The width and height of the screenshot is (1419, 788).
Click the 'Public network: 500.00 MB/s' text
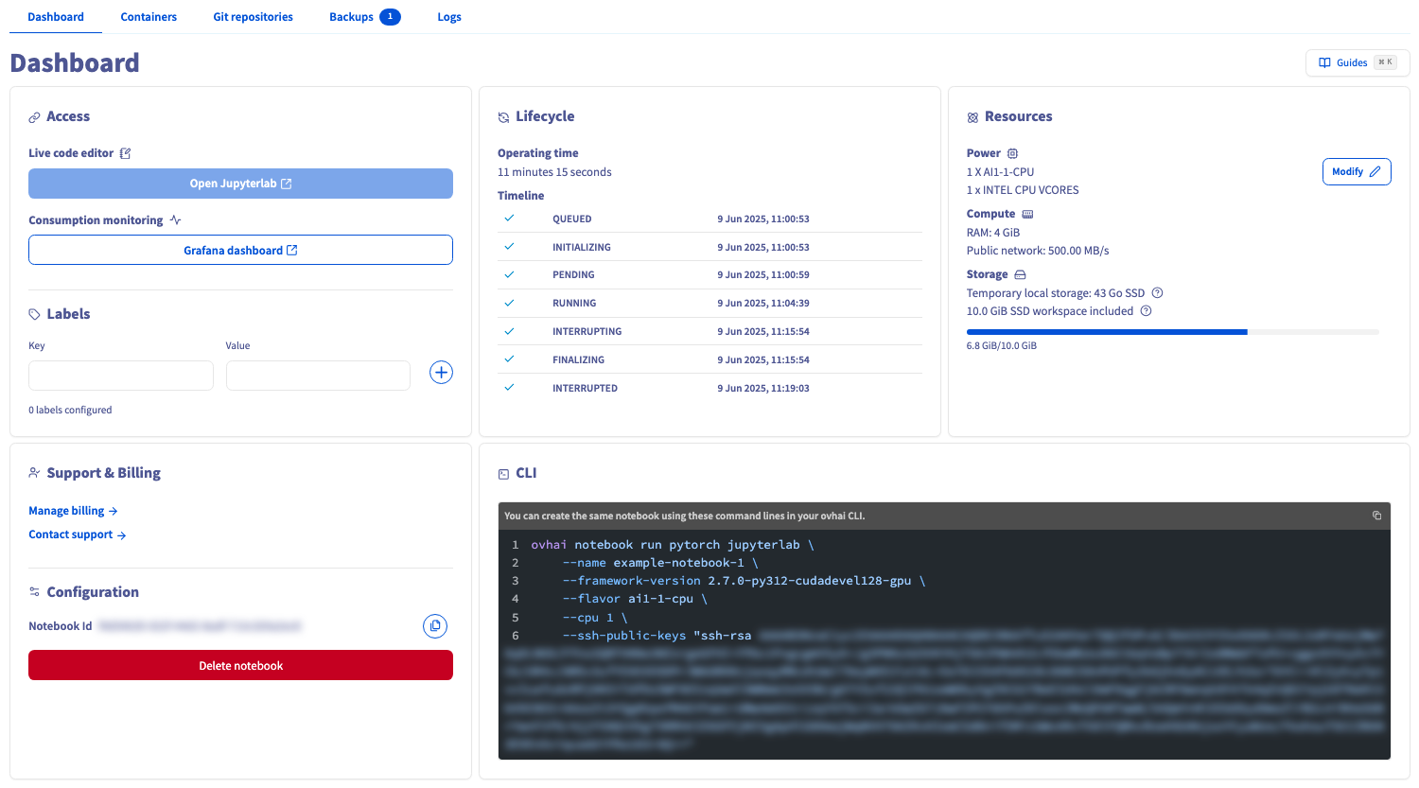point(1038,251)
